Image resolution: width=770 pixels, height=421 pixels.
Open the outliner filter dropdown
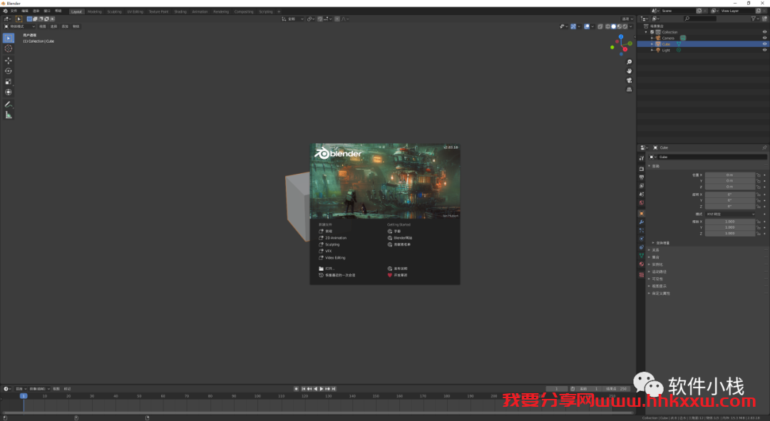(x=756, y=19)
